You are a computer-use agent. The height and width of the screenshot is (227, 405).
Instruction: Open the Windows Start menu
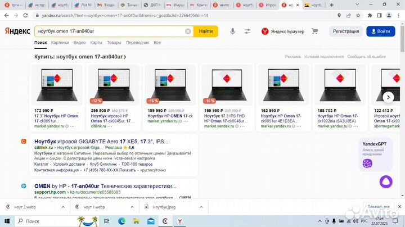pyautogui.click(x=8, y=221)
